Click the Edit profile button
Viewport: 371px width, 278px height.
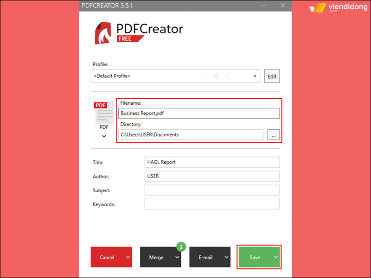pos(272,76)
